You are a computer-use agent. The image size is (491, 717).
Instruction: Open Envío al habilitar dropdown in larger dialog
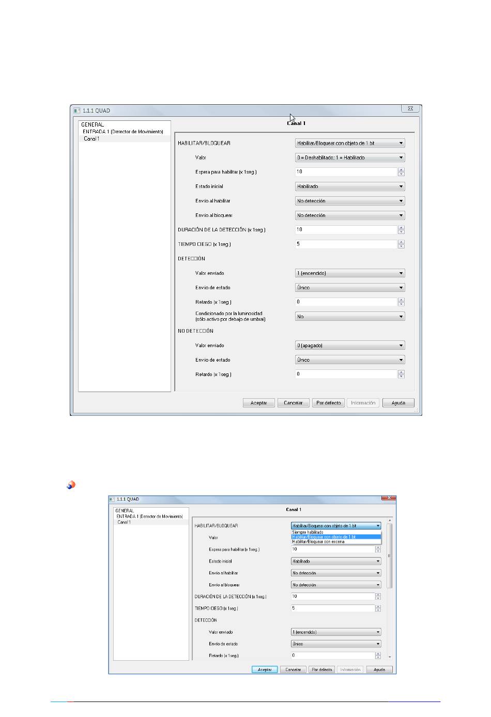click(350, 201)
